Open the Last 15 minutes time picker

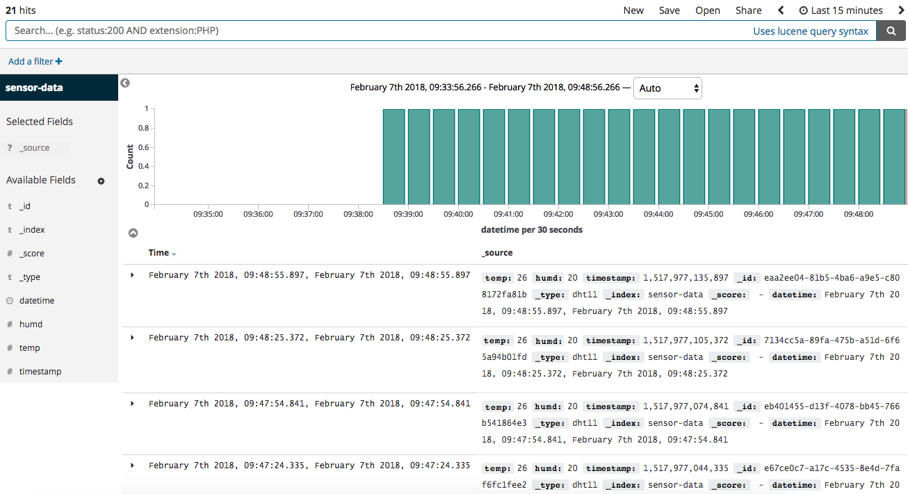click(841, 10)
